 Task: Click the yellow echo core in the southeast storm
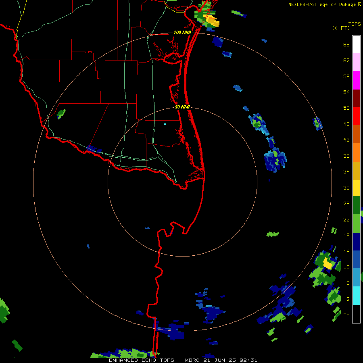tap(328, 263)
